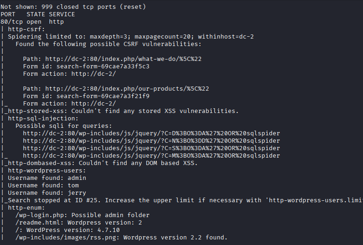
Task: Open the sqlspider URL containing ?C=S
Action: point(151,148)
